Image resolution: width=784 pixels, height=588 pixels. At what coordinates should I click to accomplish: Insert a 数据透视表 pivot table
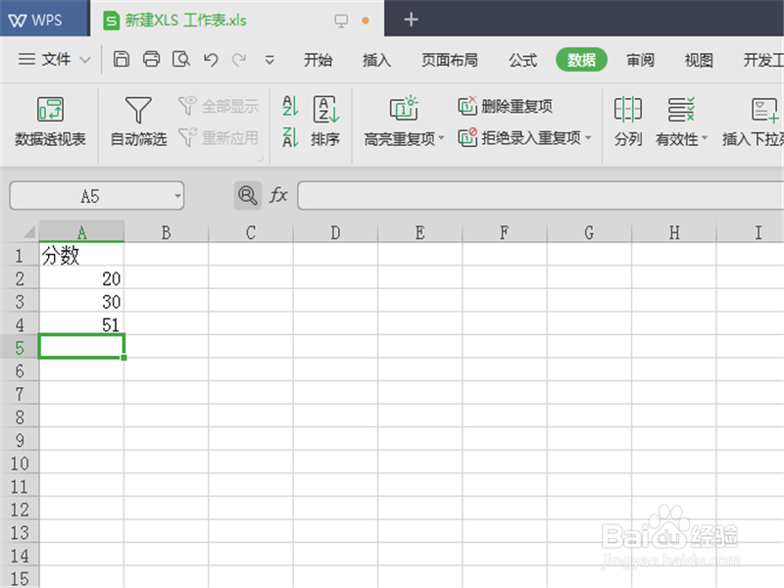[x=50, y=122]
